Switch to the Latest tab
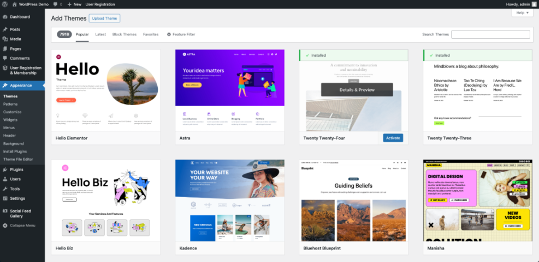 click(100, 34)
